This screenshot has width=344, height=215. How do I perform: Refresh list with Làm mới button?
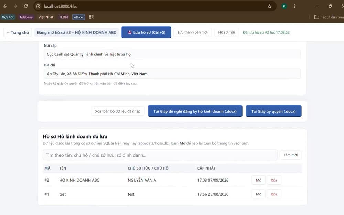291,155
